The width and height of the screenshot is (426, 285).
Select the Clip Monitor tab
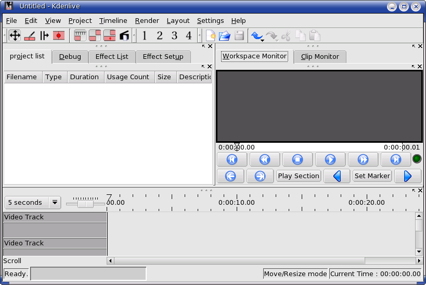320,57
